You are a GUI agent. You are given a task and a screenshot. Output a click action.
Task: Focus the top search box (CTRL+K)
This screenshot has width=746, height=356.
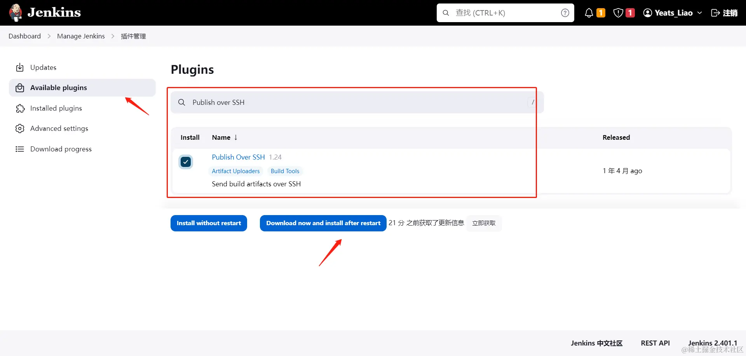(505, 13)
